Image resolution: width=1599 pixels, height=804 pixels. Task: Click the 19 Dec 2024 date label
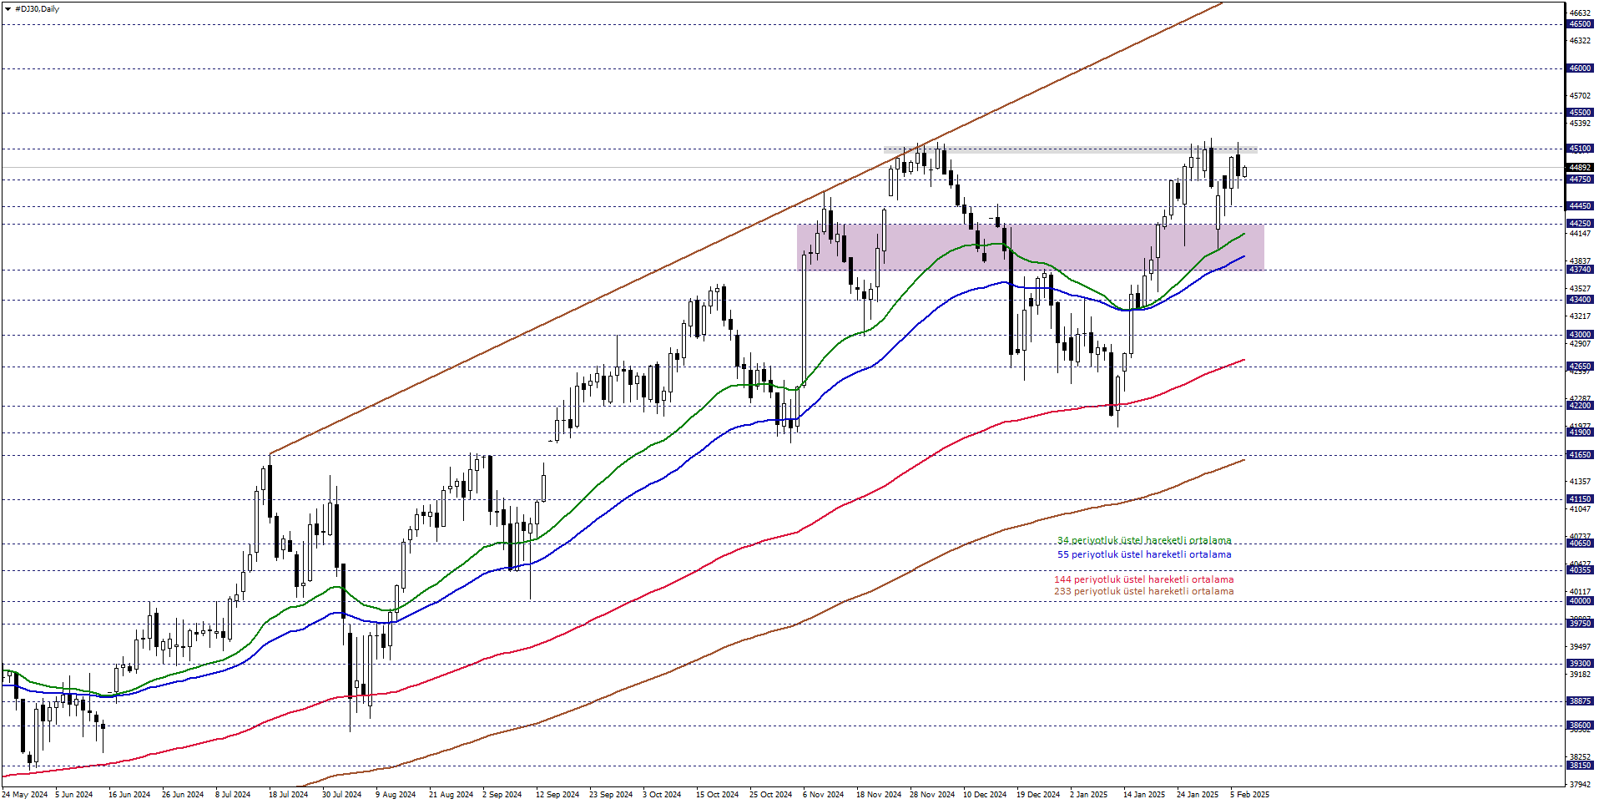pos(1038,795)
